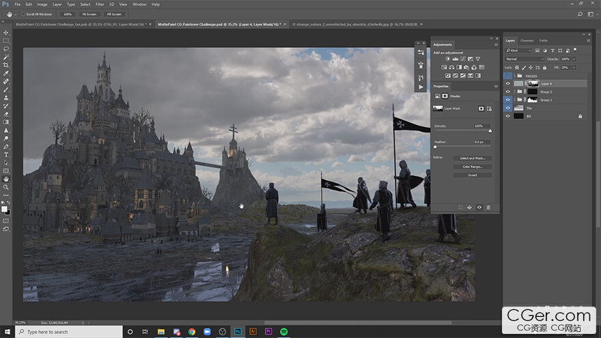
Task: Add a Curves adjustment
Action: click(462, 59)
